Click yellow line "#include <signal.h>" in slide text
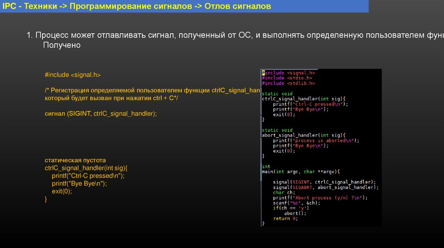The height and width of the screenshot is (248, 444). pyautogui.click(x=73, y=75)
